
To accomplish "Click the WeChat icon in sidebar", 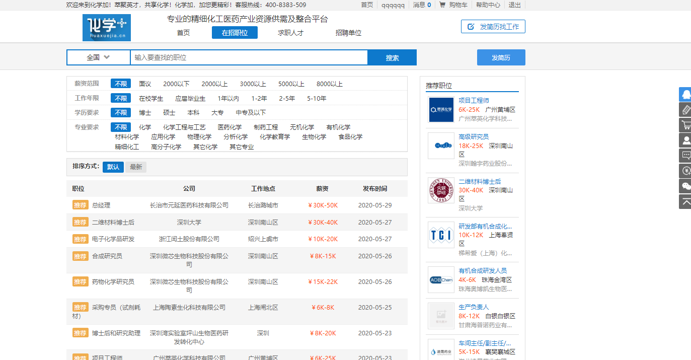I will tap(685, 186).
